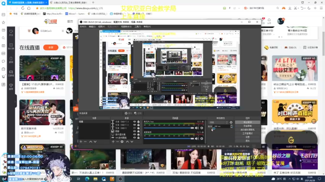
Task: Add a new source in OBS
Action: [113, 142]
